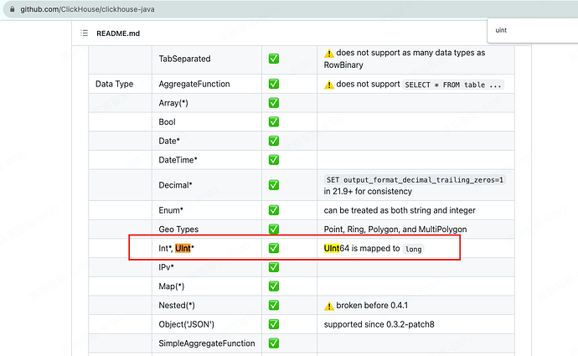Click warning icon in TabSeparated note
578x356 pixels.
[329, 54]
